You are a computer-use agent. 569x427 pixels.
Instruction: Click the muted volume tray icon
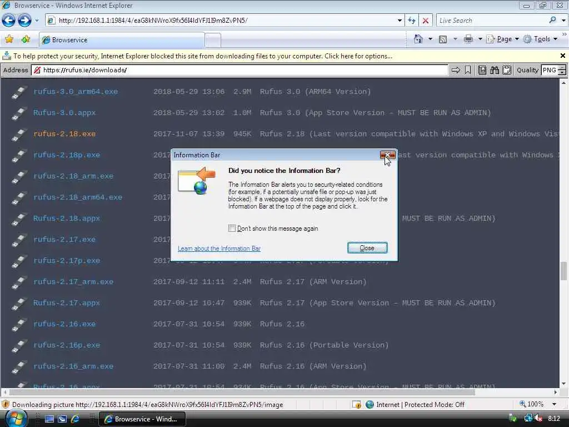pos(538,418)
